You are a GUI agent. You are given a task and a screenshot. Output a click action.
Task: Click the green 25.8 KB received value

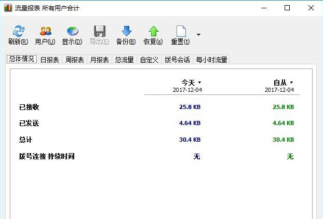(x=283, y=107)
